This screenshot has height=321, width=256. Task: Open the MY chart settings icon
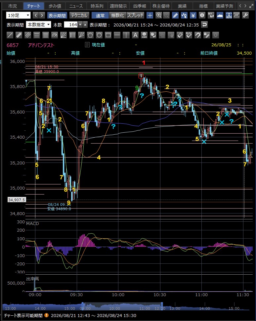[211, 15]
